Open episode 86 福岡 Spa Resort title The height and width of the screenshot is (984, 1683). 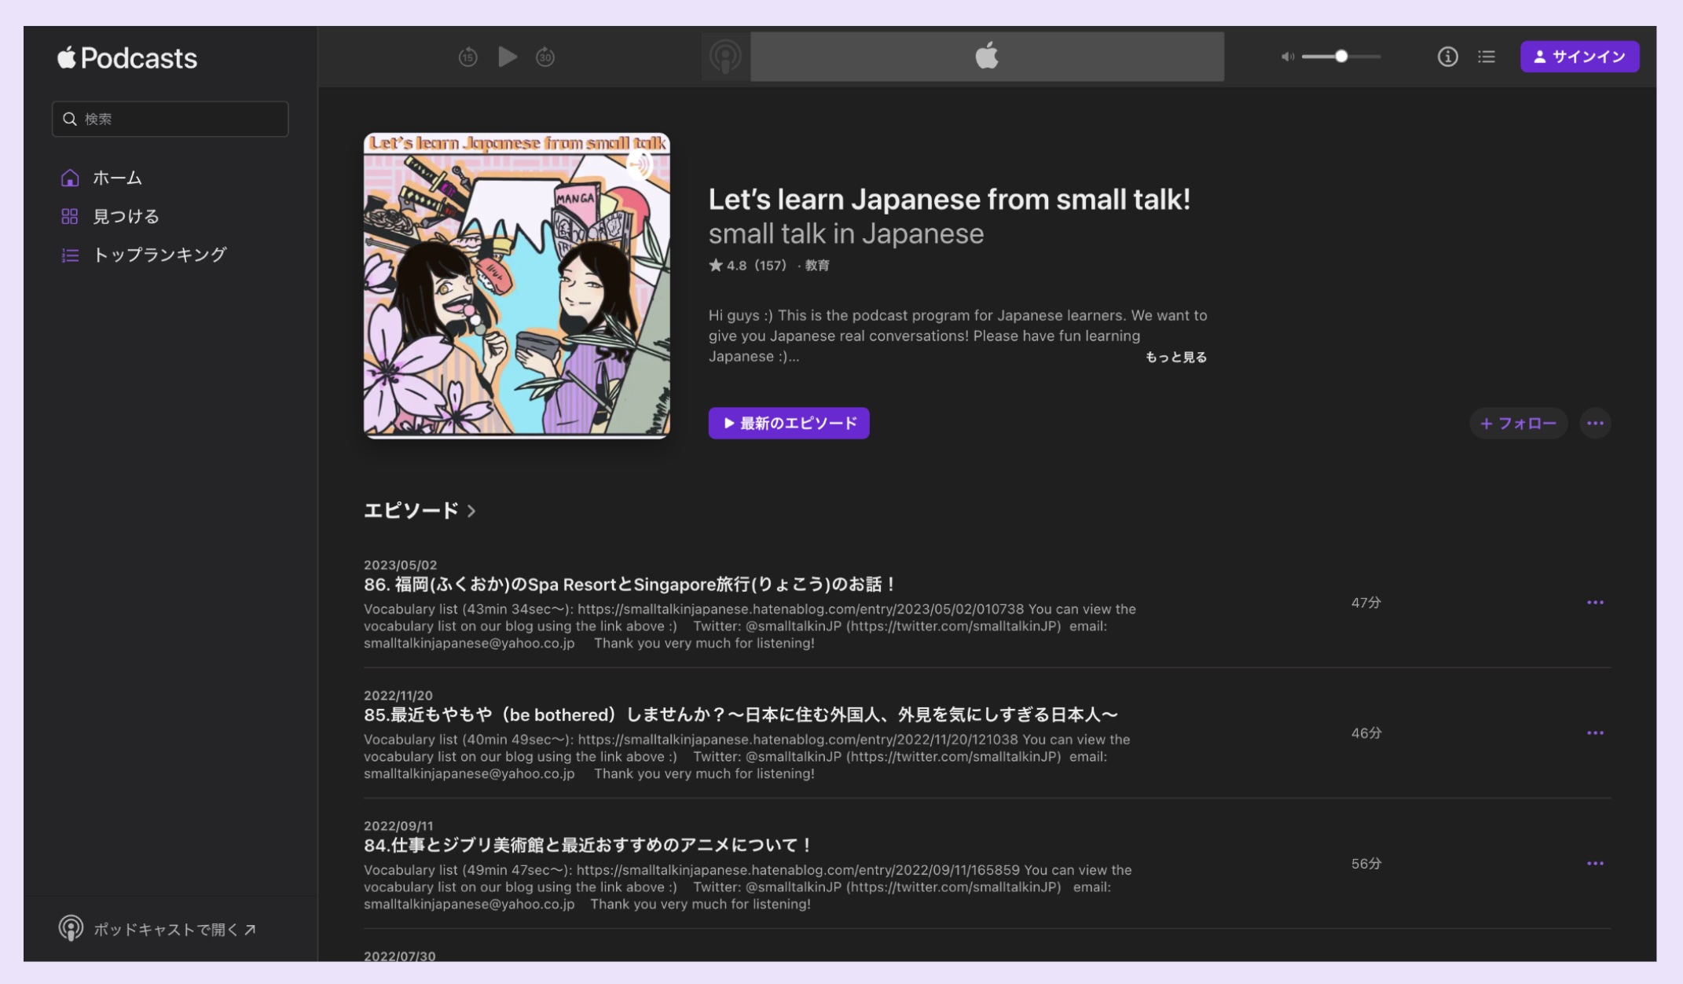[x=630, y=585]
